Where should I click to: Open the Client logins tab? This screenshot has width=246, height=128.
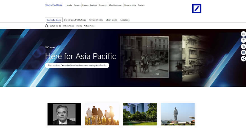coord(112,20)
